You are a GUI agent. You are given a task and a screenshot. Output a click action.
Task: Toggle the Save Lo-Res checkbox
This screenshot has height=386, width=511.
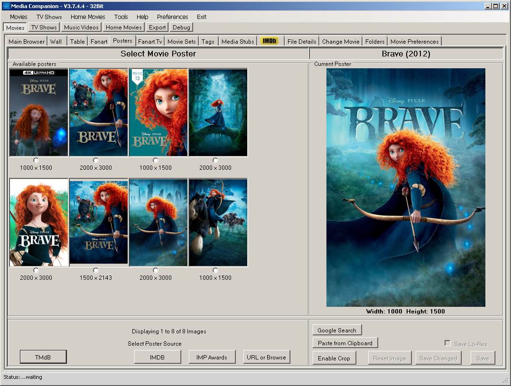click(447, 343)
